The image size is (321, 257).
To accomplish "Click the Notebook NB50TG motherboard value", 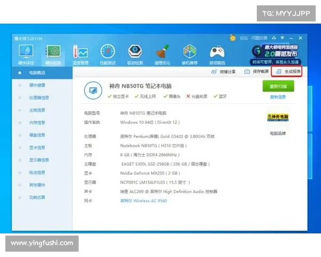I will point(154,146).
